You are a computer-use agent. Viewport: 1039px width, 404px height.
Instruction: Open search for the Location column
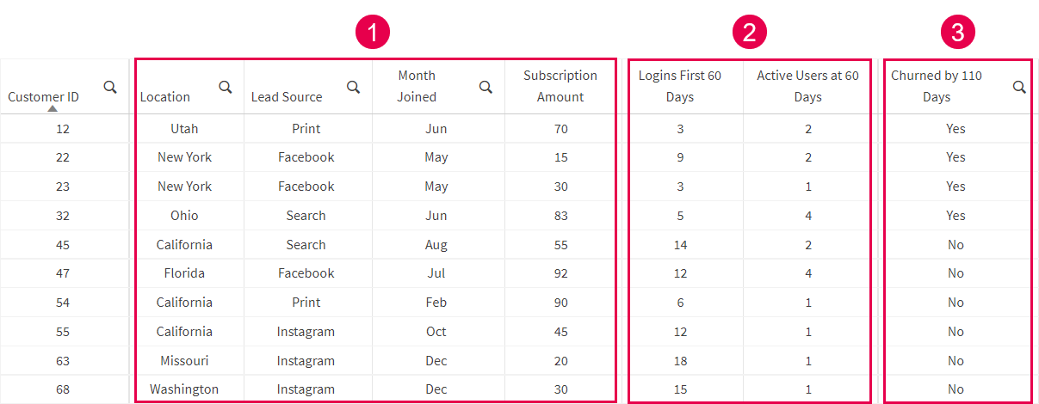coord(226,87)
